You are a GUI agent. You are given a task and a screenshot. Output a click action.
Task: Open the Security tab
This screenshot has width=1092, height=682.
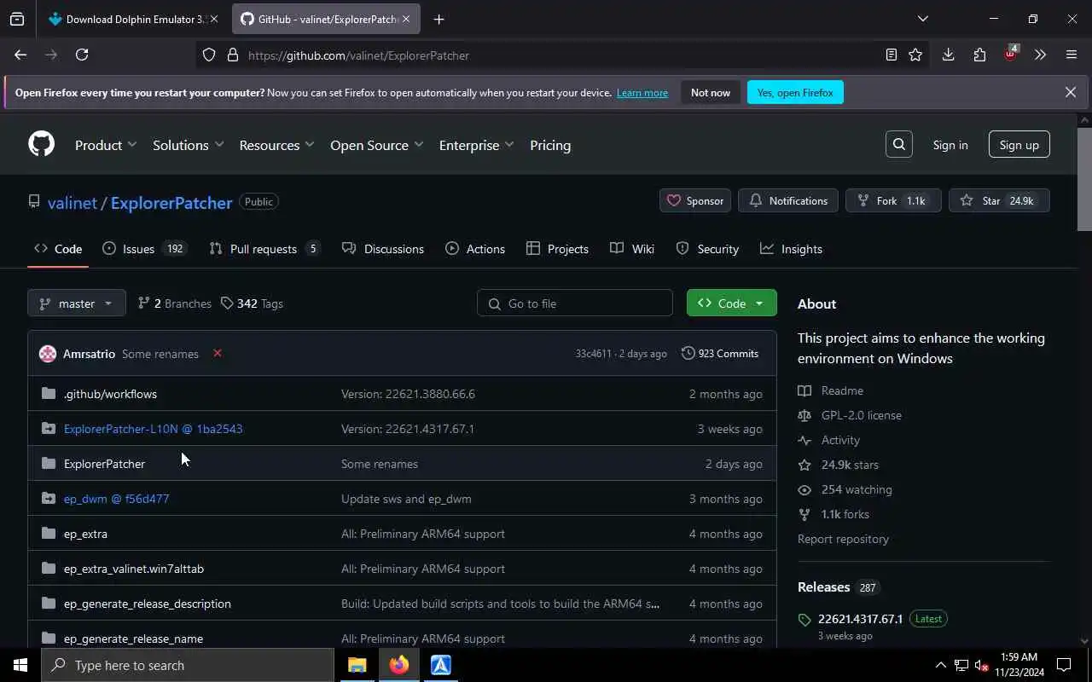coord(707,249)
